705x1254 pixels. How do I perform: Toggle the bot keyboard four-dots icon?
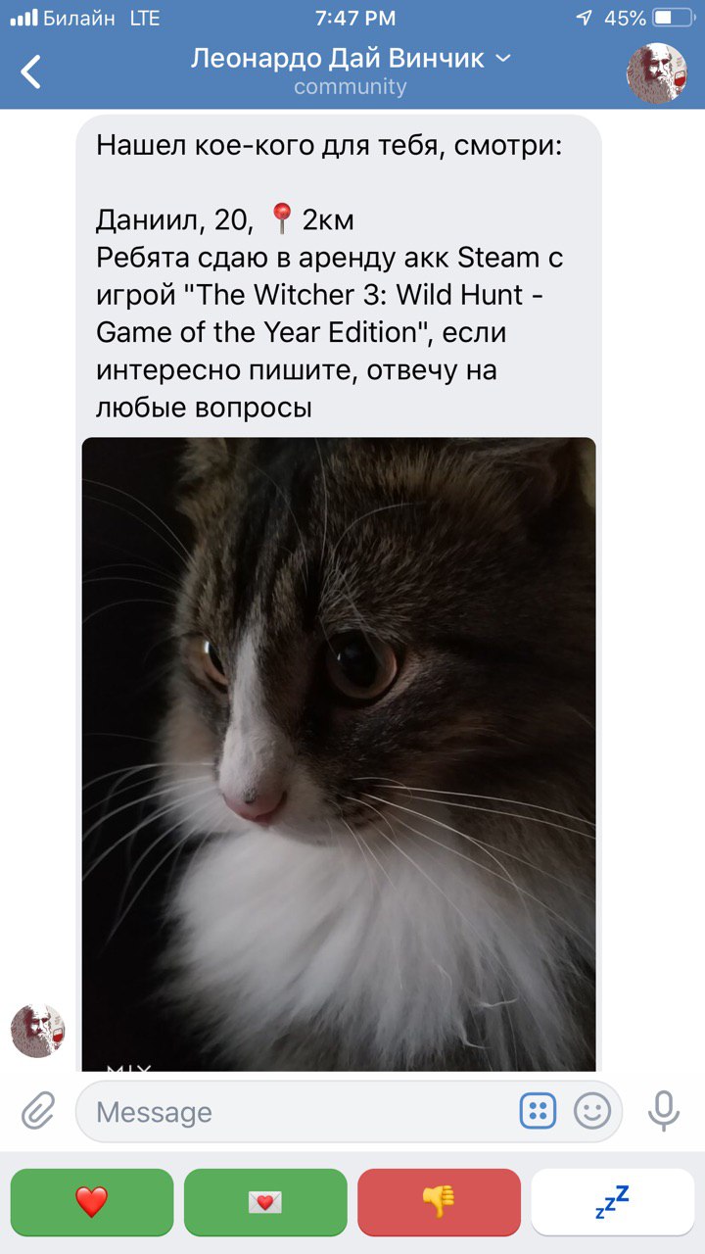click(538, 1111)
